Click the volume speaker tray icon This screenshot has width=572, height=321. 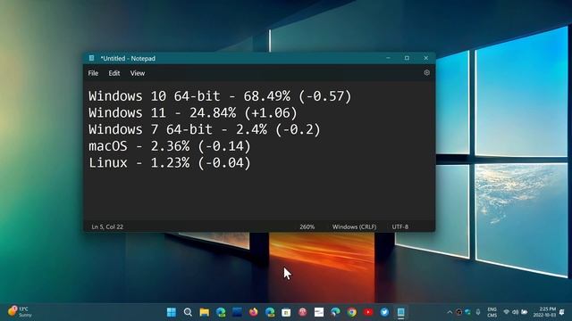coord(515,312)
